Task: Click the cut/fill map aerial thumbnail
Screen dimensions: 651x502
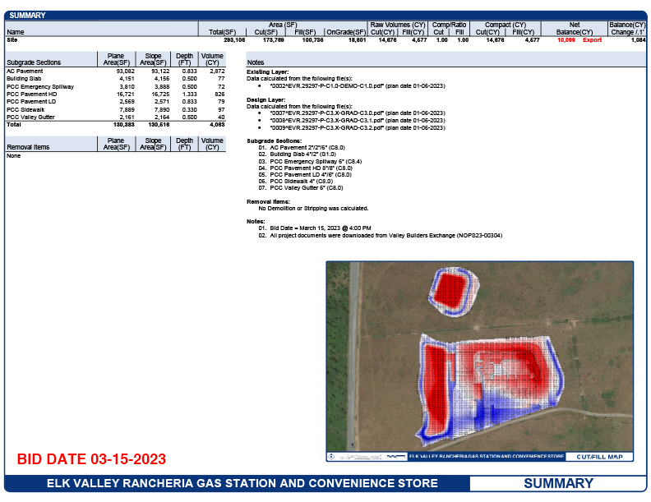Action: (479, 356)
